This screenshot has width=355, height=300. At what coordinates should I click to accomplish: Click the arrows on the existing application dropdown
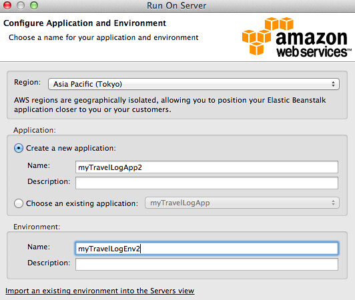(x=333, y=203)
